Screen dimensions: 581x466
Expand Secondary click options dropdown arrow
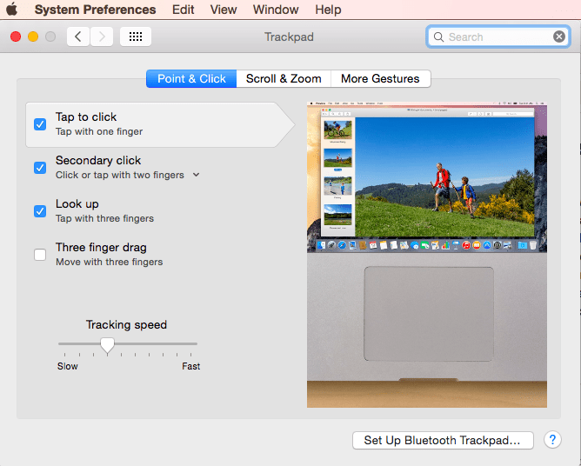click(x=196, y=175)
